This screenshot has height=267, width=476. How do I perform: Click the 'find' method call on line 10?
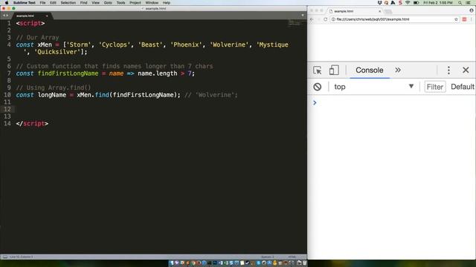(102, 95)
